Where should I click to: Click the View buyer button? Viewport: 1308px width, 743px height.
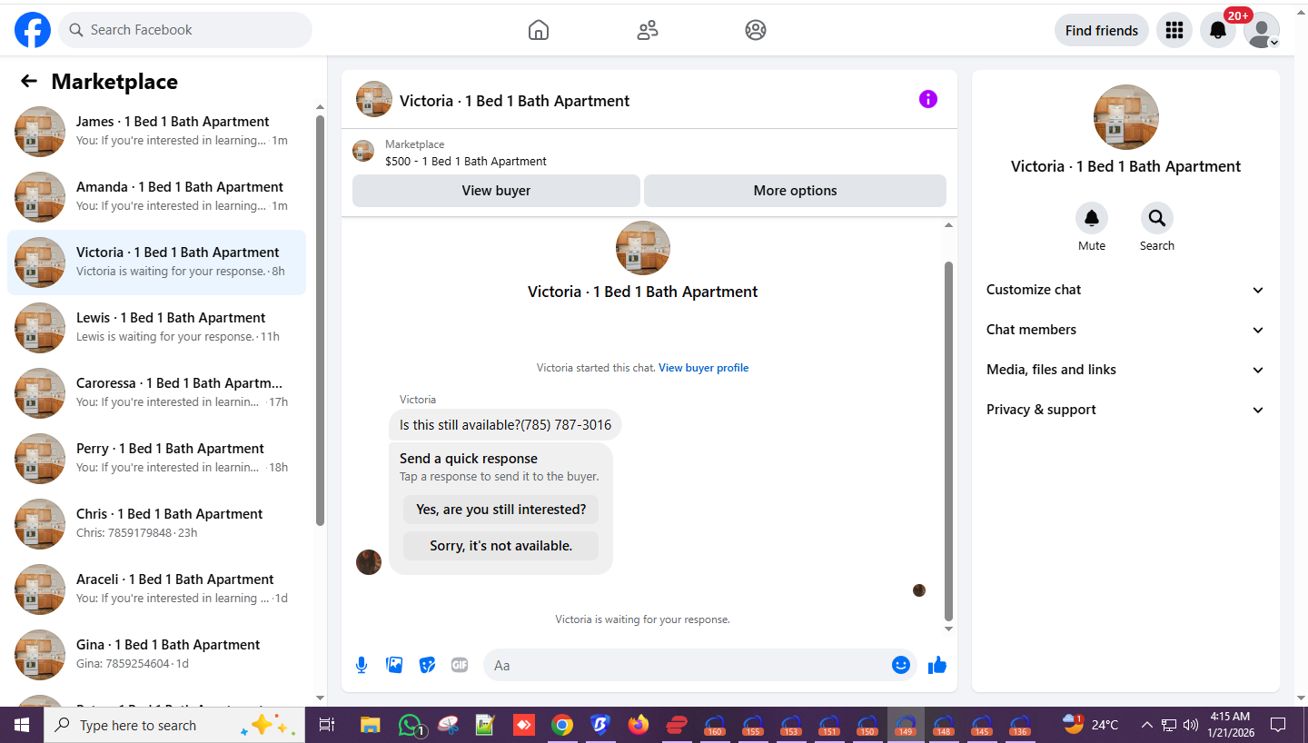pos(496,191)
